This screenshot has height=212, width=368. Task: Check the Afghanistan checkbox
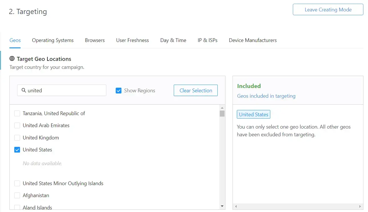[x=17, y=195]
